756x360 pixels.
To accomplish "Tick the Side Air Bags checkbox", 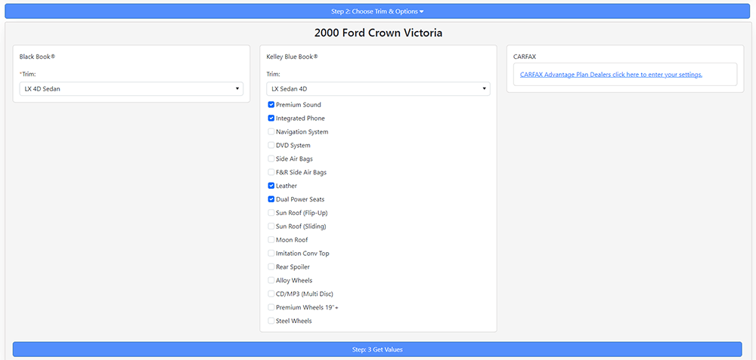I will pos(271,159).
